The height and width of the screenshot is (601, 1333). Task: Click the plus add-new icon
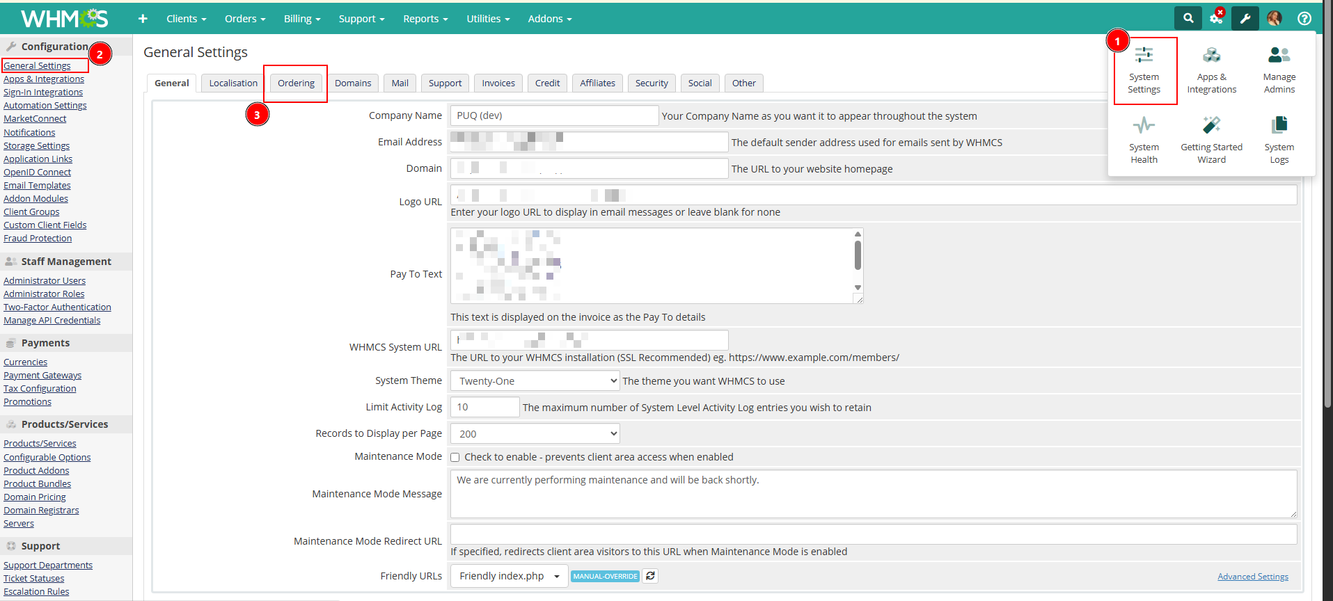[143, 19]
